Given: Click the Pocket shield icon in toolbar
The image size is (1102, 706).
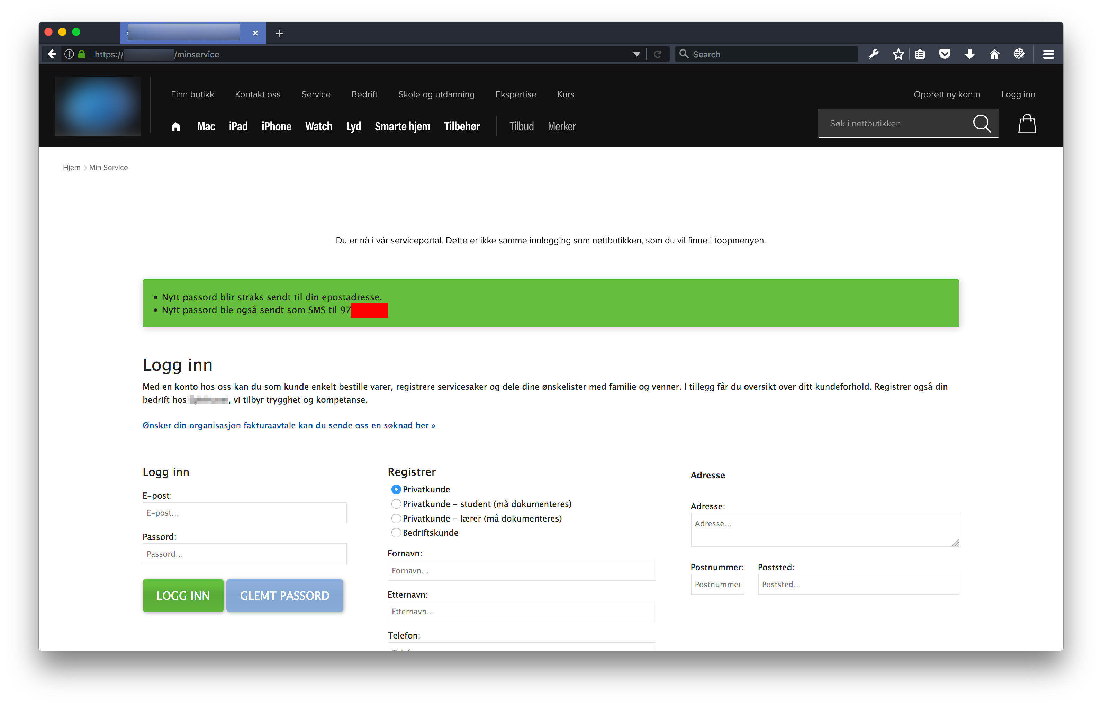Looking at the screenshot, I should tap(945, 54).
